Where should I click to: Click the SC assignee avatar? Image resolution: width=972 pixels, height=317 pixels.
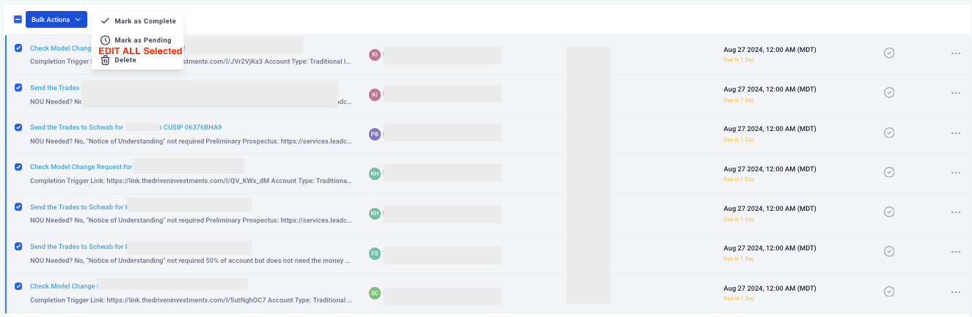pos(375,293)
